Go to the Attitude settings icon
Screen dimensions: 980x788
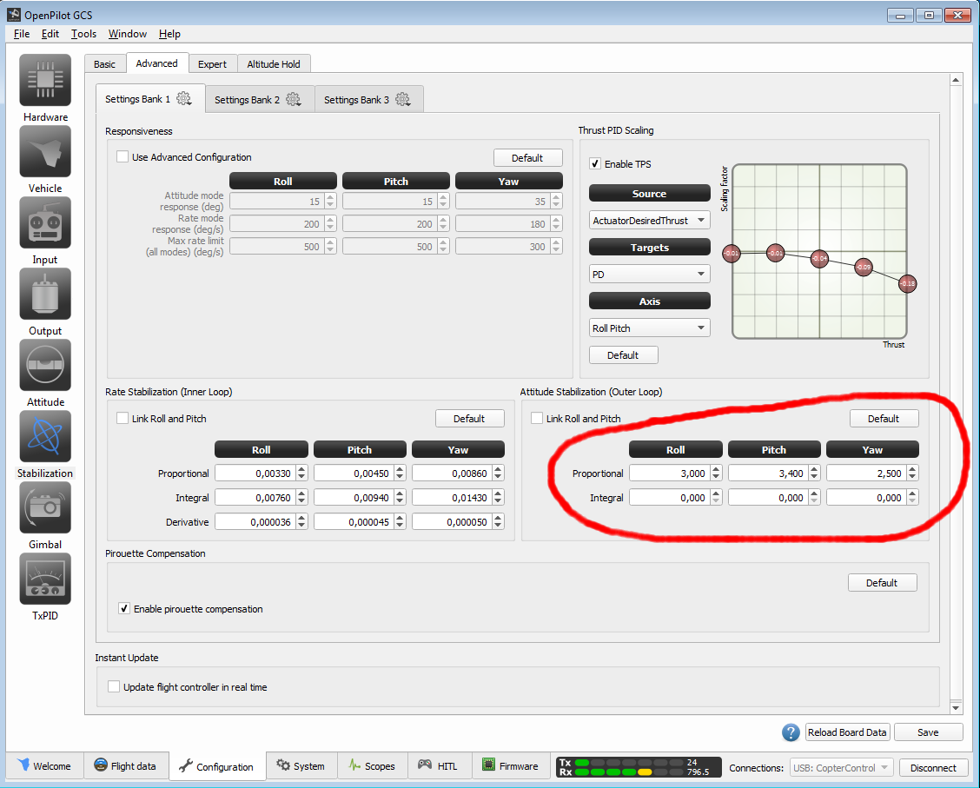[45, 365]
